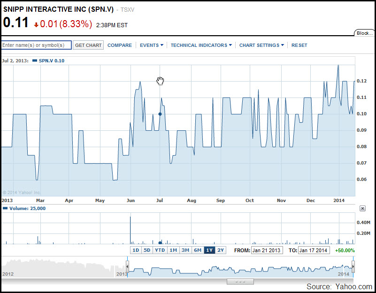The image size is (376, 293).
Task: Click the volume data point marker at Jul
Action: 160,243
